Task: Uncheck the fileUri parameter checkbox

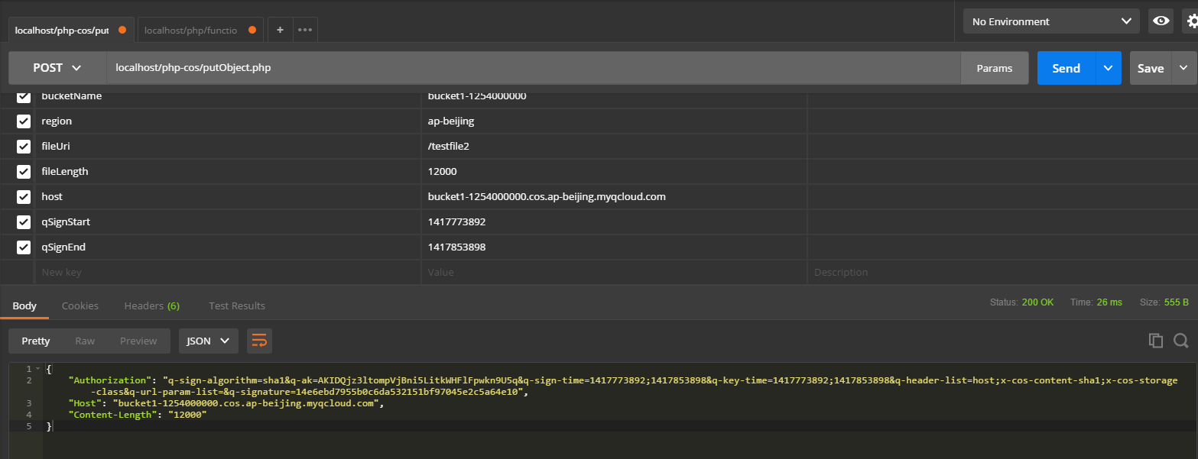Action: pos(24,147)
